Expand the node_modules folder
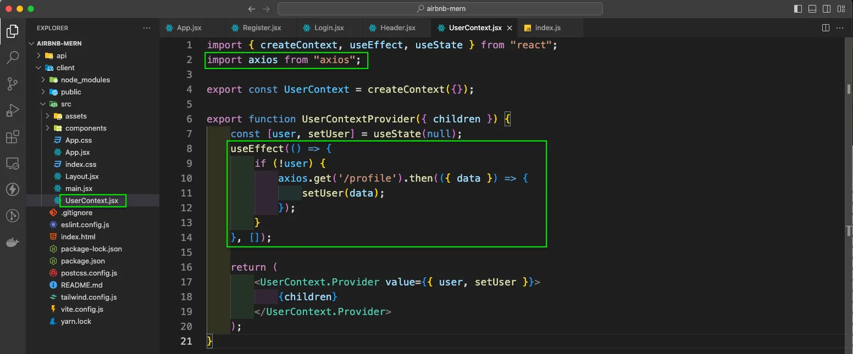The width and height of the screenshot is (853, 354). coord(93,80)
